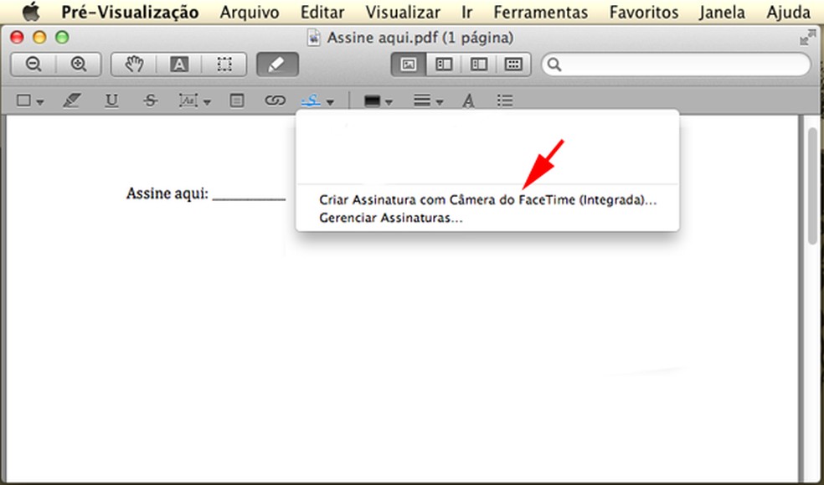Viewport: 824px width, 485px height.
Task: Click the vertical scrollbar thumb
Action: (x=813, y=185)
